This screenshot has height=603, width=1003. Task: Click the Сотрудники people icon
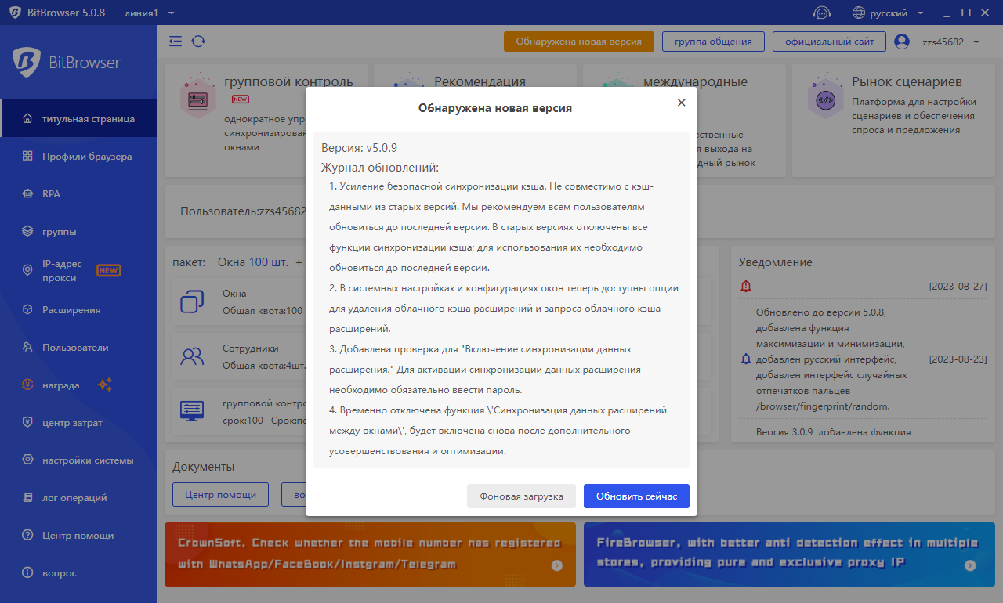tap(192, 356)
